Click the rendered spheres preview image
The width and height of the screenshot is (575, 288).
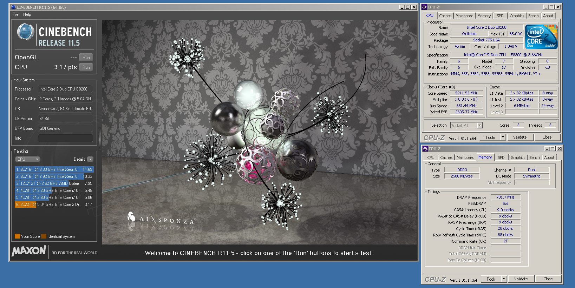click(x=259, y=132)
